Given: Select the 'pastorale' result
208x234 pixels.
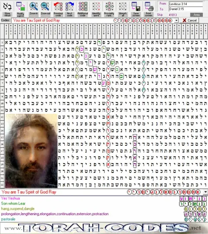Looking at the screenshot, I should (8, 219).
